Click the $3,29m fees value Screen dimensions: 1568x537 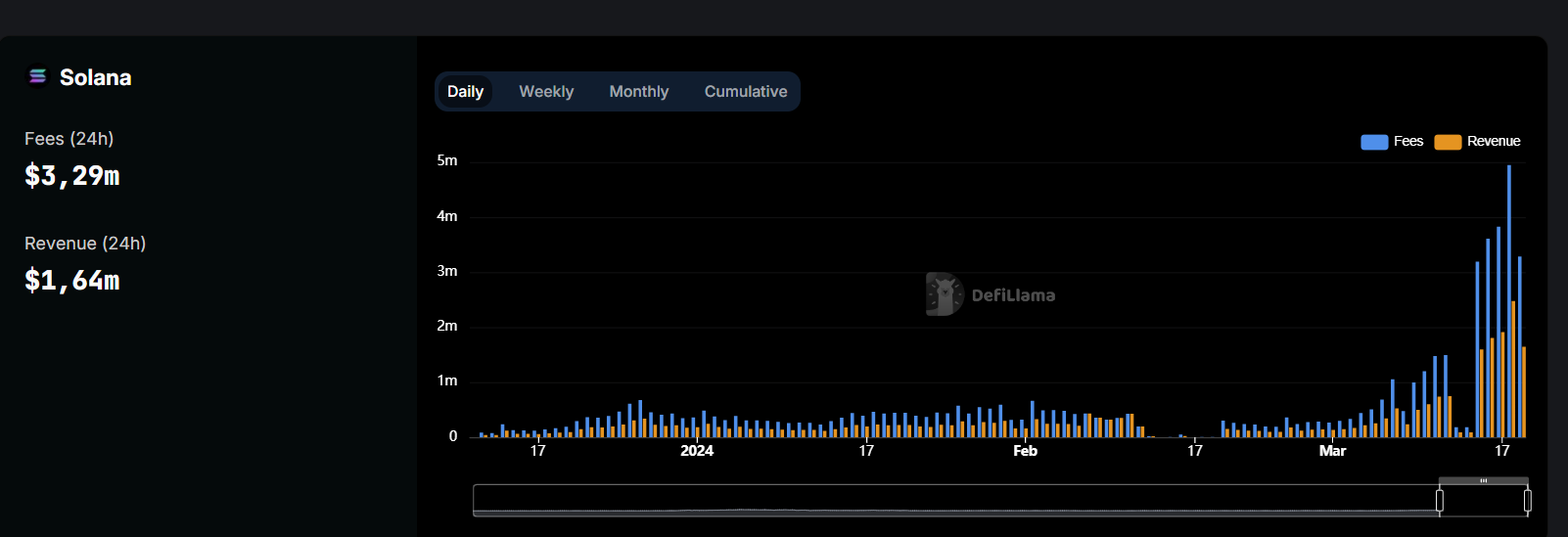pyautogui.click(x=71, y=176)
